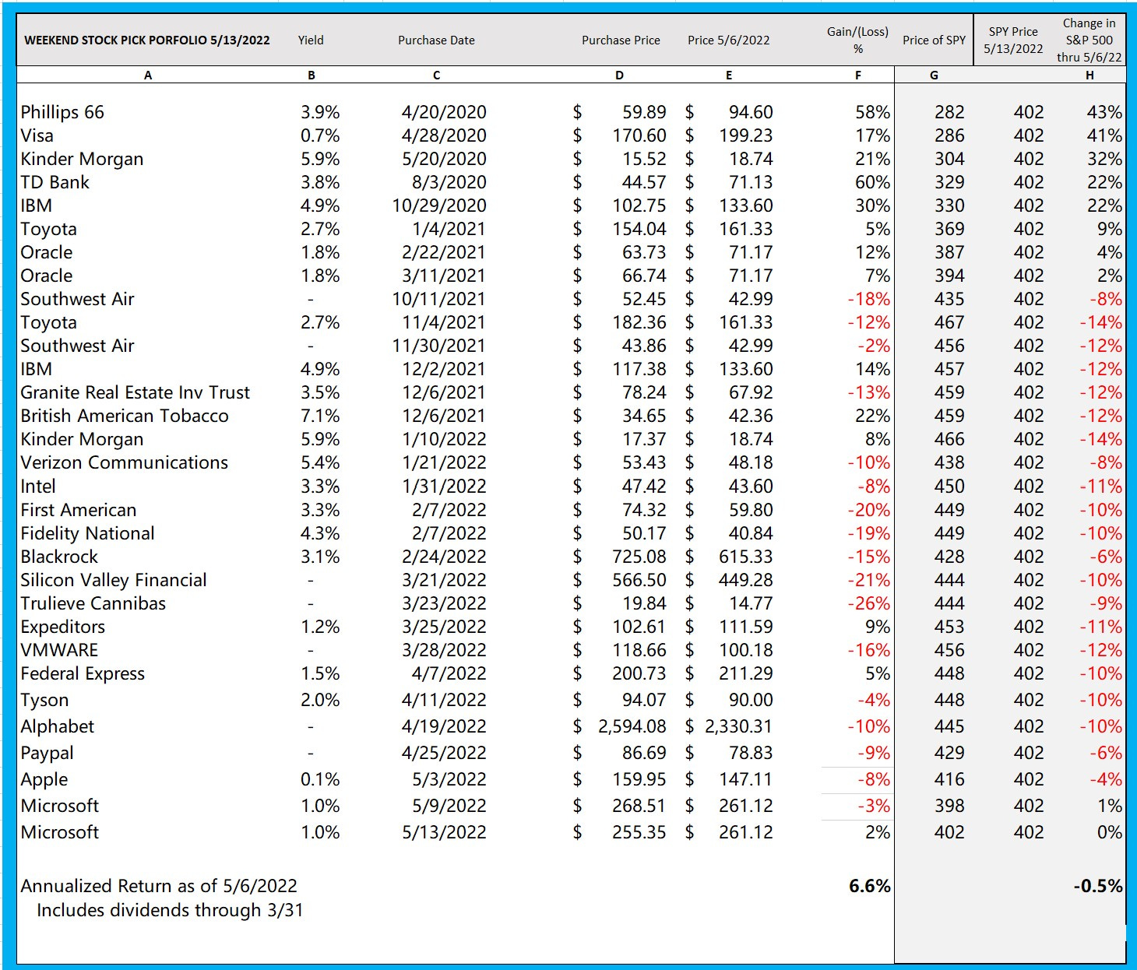Image resolution: width=1137 pixels, height=970 pixels.
Task: Click the Purchase Date column header
Action: click(436, 40)
